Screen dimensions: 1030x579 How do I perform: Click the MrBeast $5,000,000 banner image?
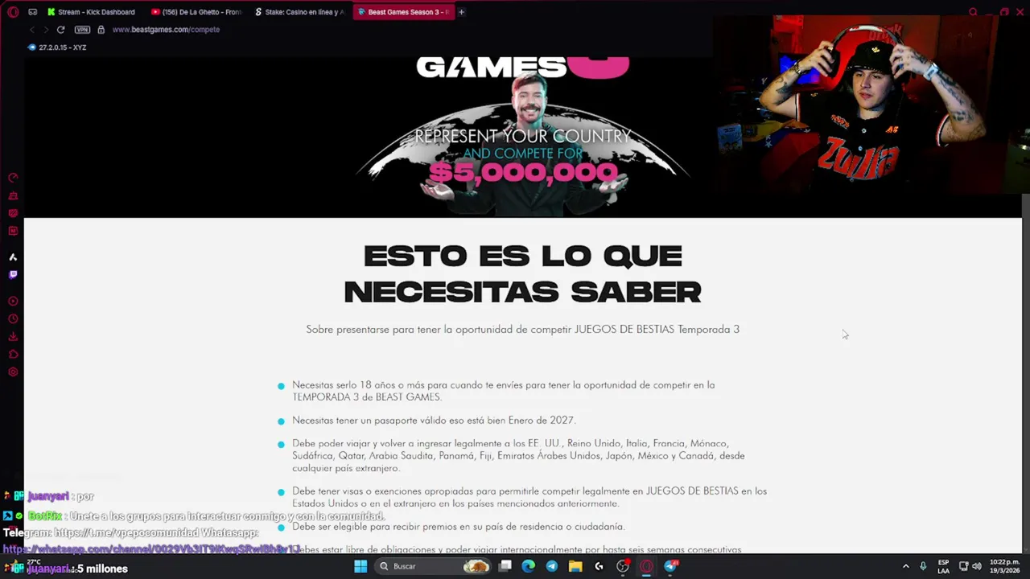pyautogui.click(x=523, y=137)
